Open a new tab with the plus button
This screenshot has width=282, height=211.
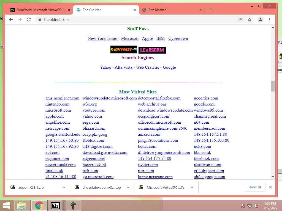coord(211,10)
